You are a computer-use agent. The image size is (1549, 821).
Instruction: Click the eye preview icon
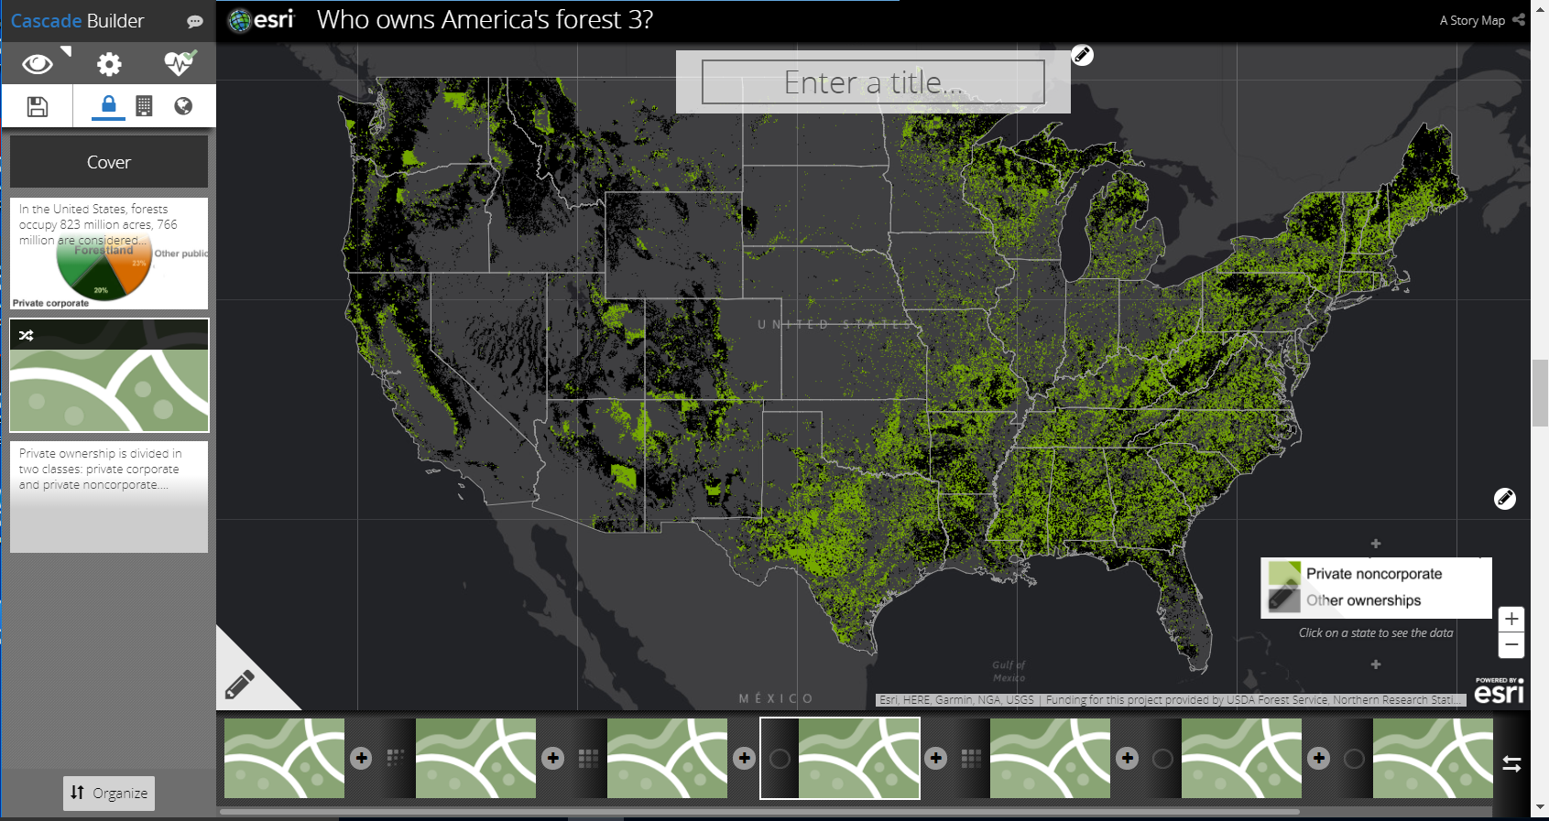(38, 64)
